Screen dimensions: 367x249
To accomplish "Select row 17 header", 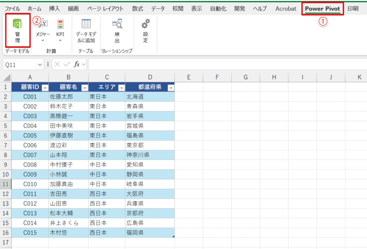I will point(5,242).
